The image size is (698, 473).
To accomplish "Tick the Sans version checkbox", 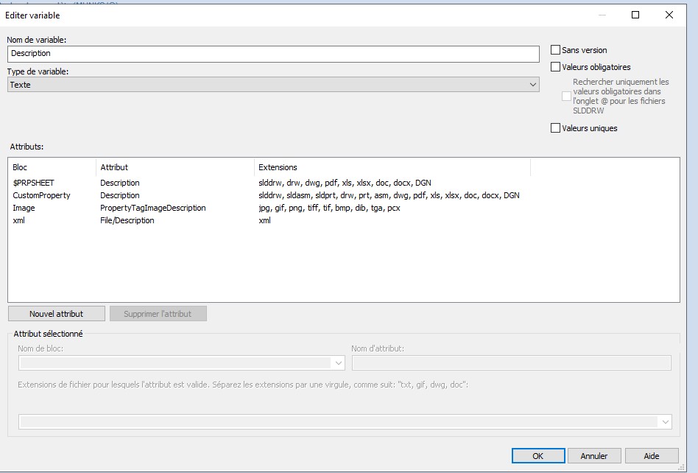I will coord(556,50).
